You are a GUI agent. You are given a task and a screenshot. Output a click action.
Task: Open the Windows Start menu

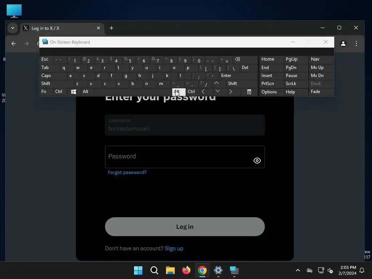tap(138, 270)
